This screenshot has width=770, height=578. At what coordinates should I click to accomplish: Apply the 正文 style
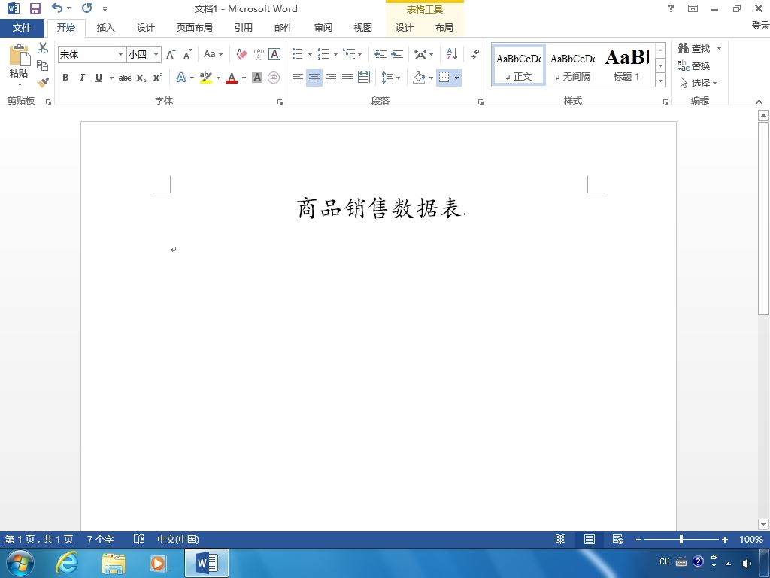[519, 65]
